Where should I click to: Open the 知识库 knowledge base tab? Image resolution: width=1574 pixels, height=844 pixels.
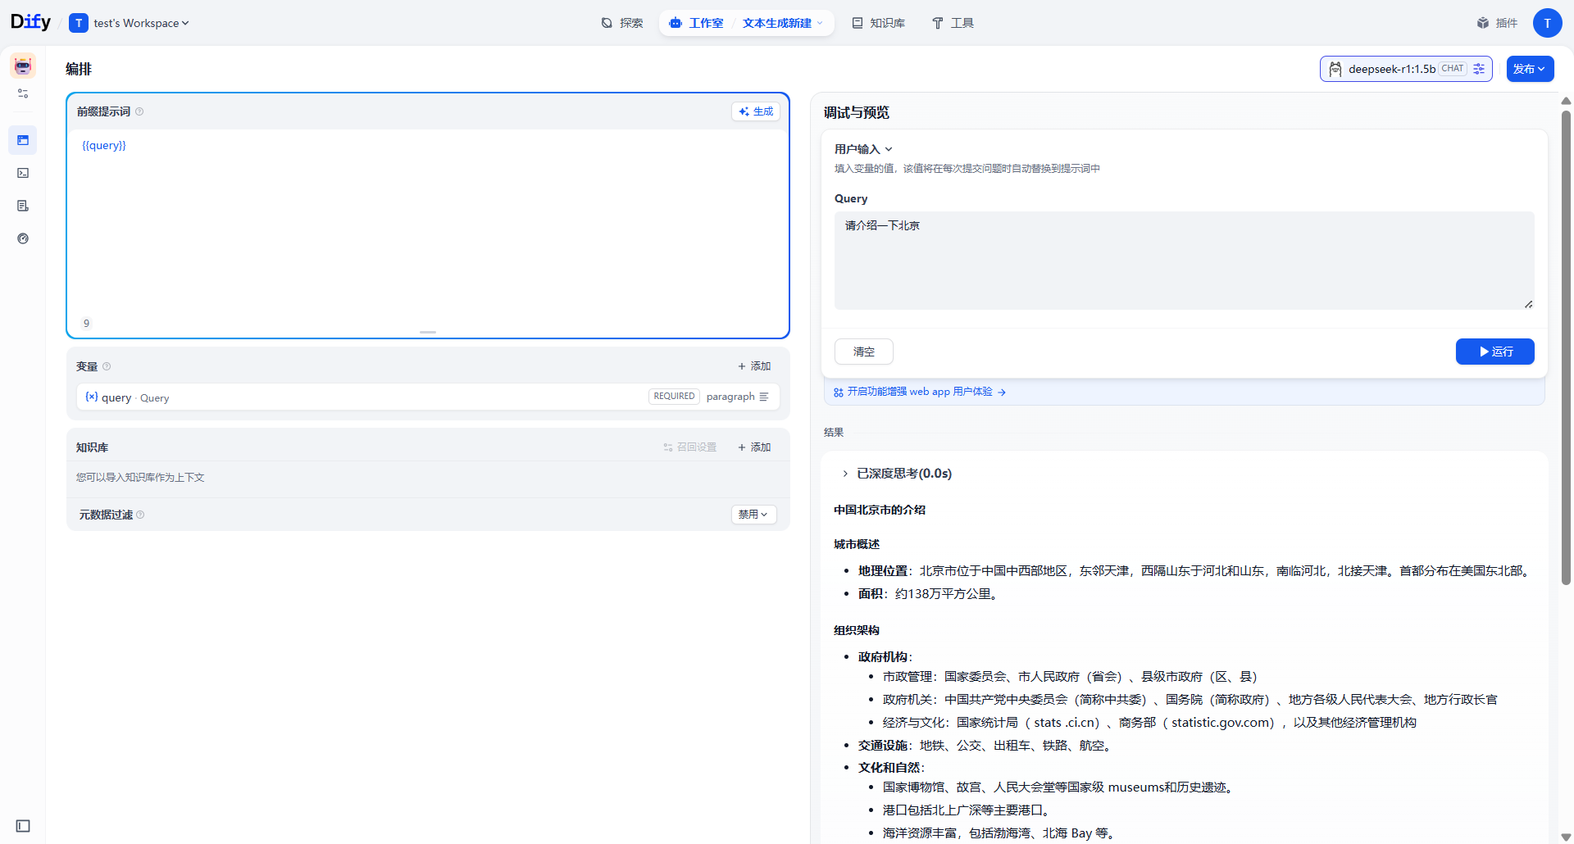pyautogui.click(x=877, y=23)
